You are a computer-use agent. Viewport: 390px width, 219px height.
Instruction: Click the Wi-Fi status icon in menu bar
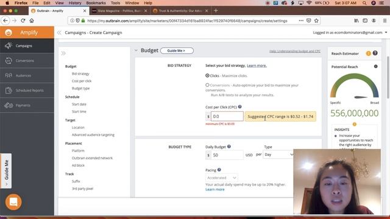309,3
